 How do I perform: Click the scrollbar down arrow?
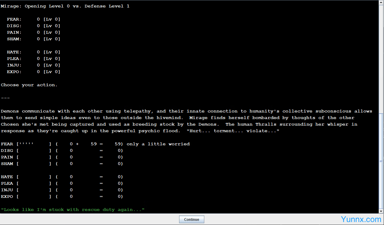(x=381, y=211)
